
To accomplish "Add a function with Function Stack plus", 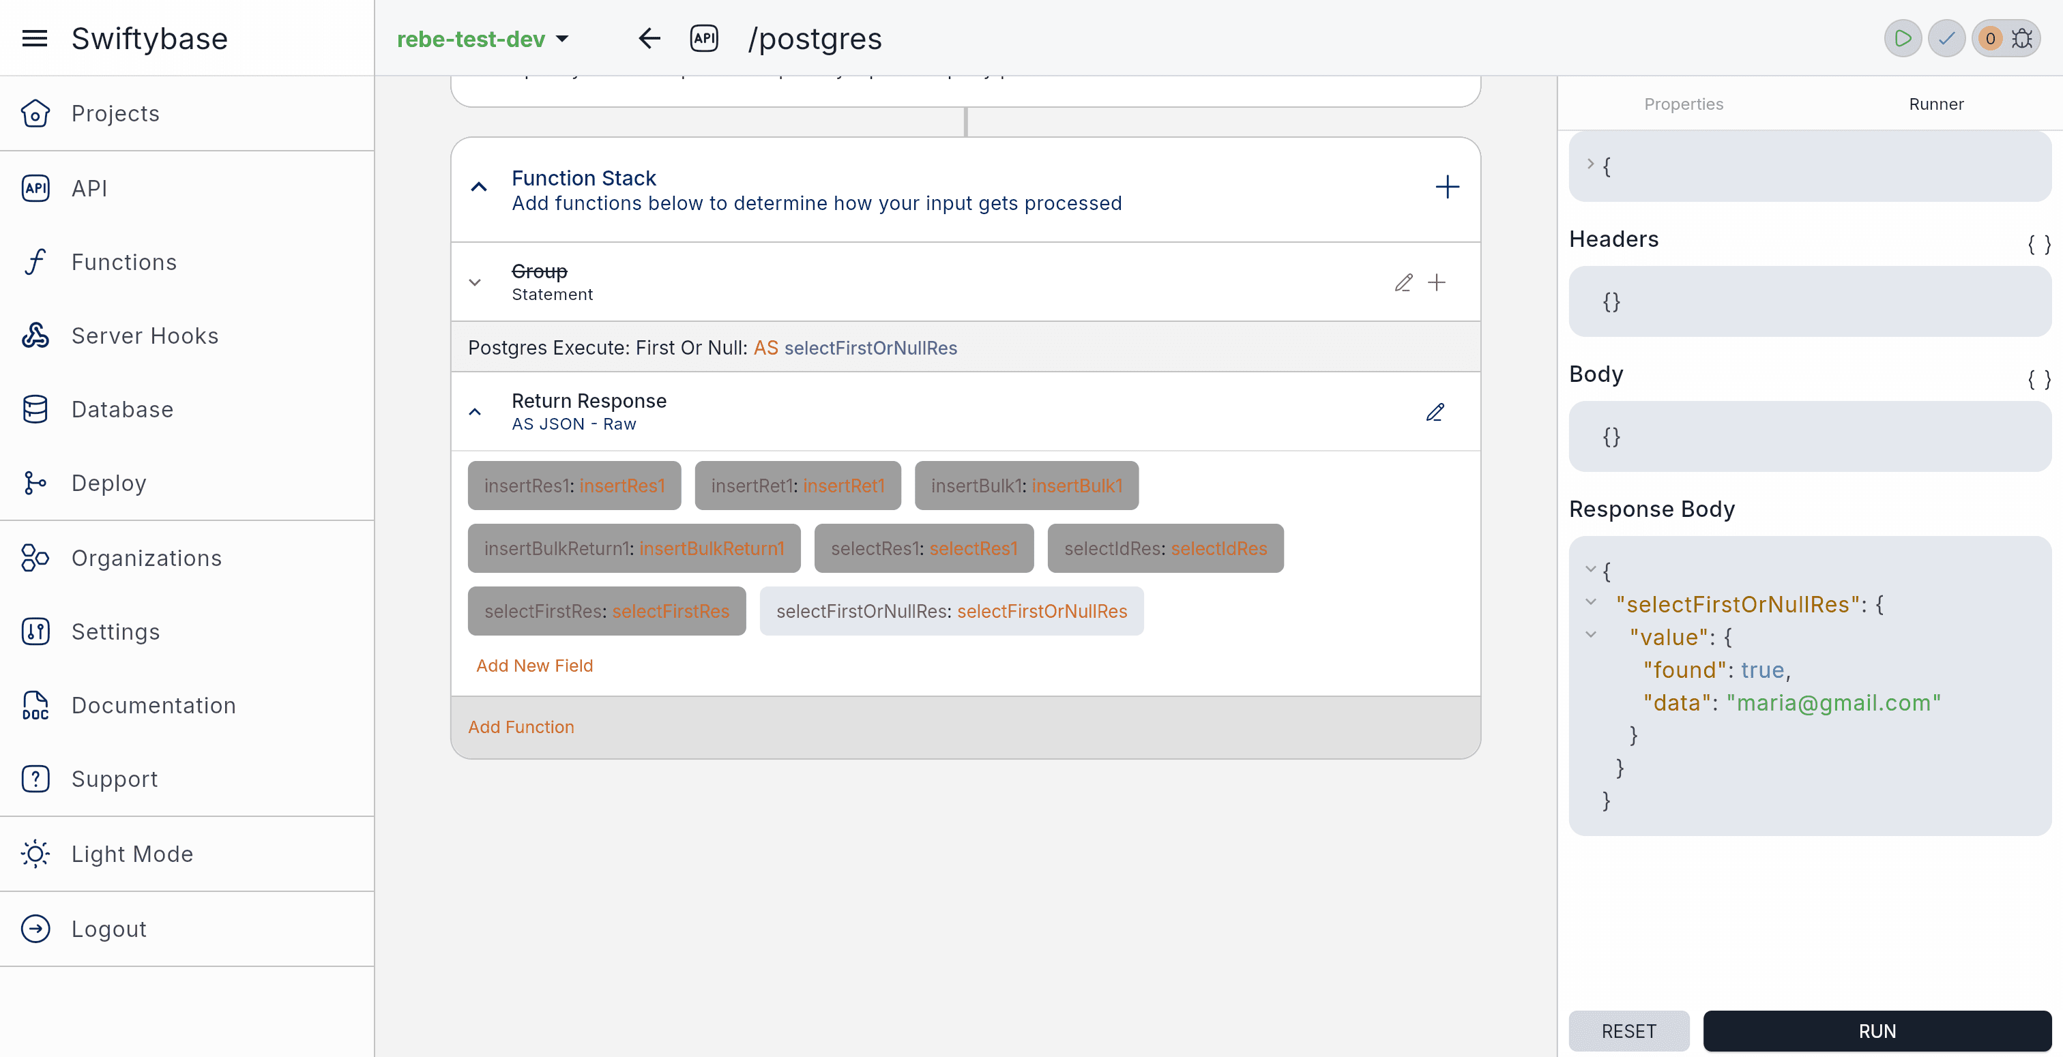I will pyautogui.click(x=1446, y=188).
